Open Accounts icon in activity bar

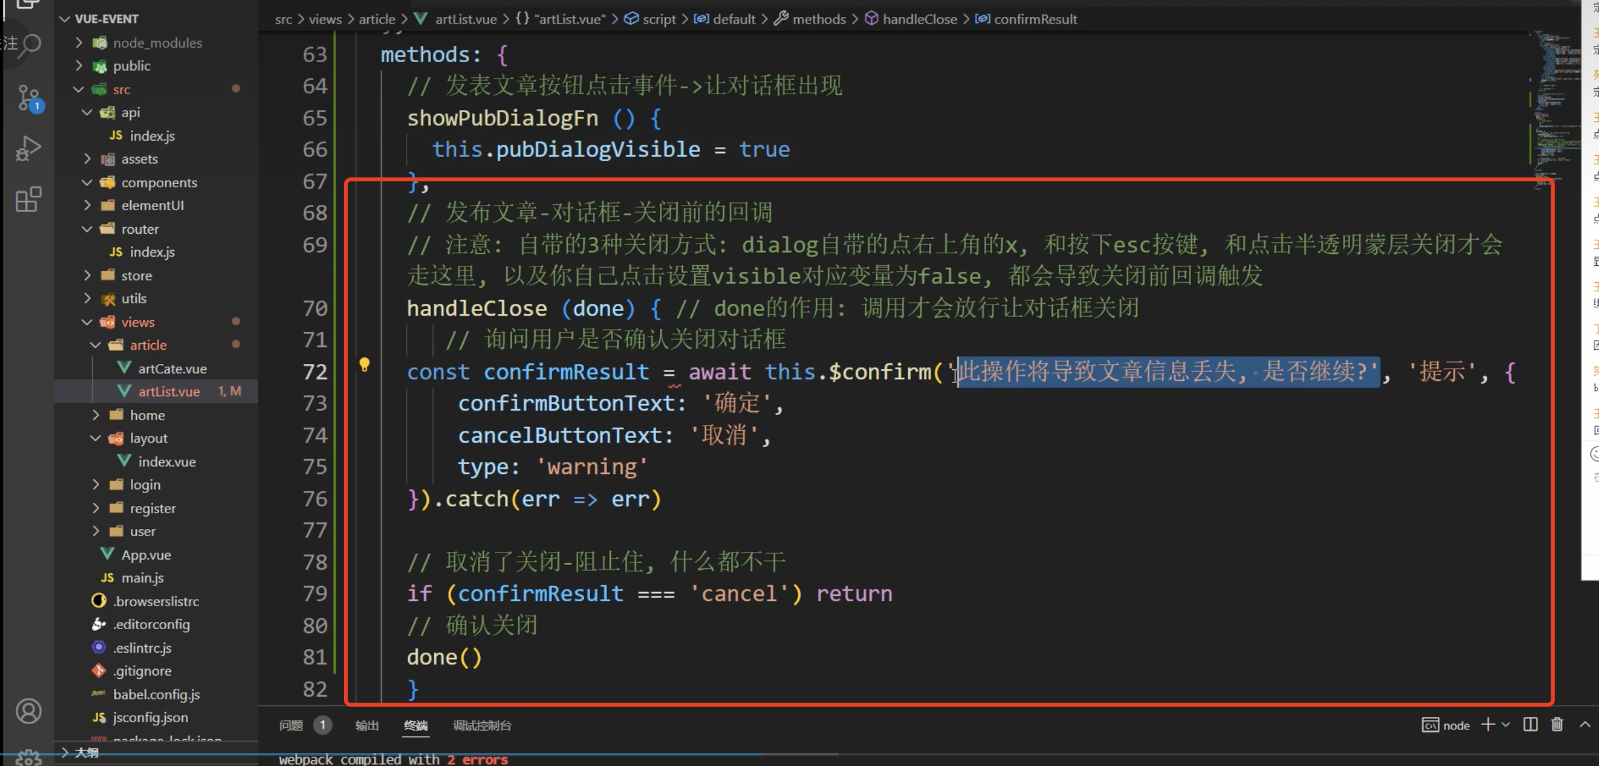click(x=29, y=711)
